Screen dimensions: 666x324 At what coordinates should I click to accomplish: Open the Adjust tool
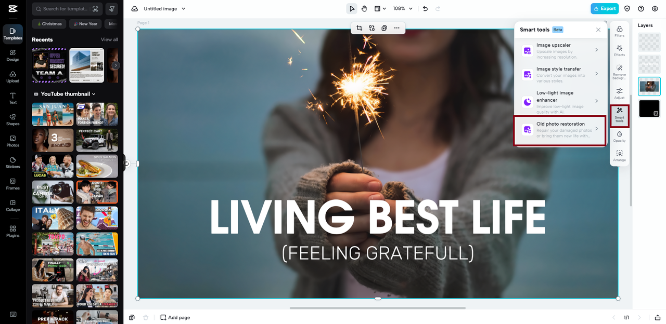(x=619, y=93)
